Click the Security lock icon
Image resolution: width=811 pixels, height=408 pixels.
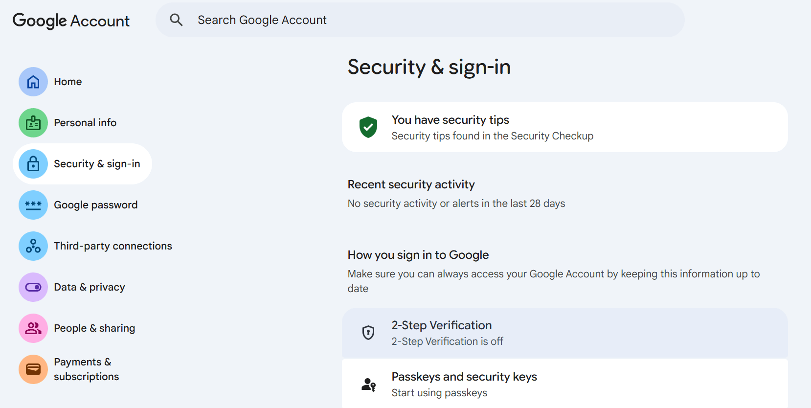pyautogui.click(x=33, y=164)
